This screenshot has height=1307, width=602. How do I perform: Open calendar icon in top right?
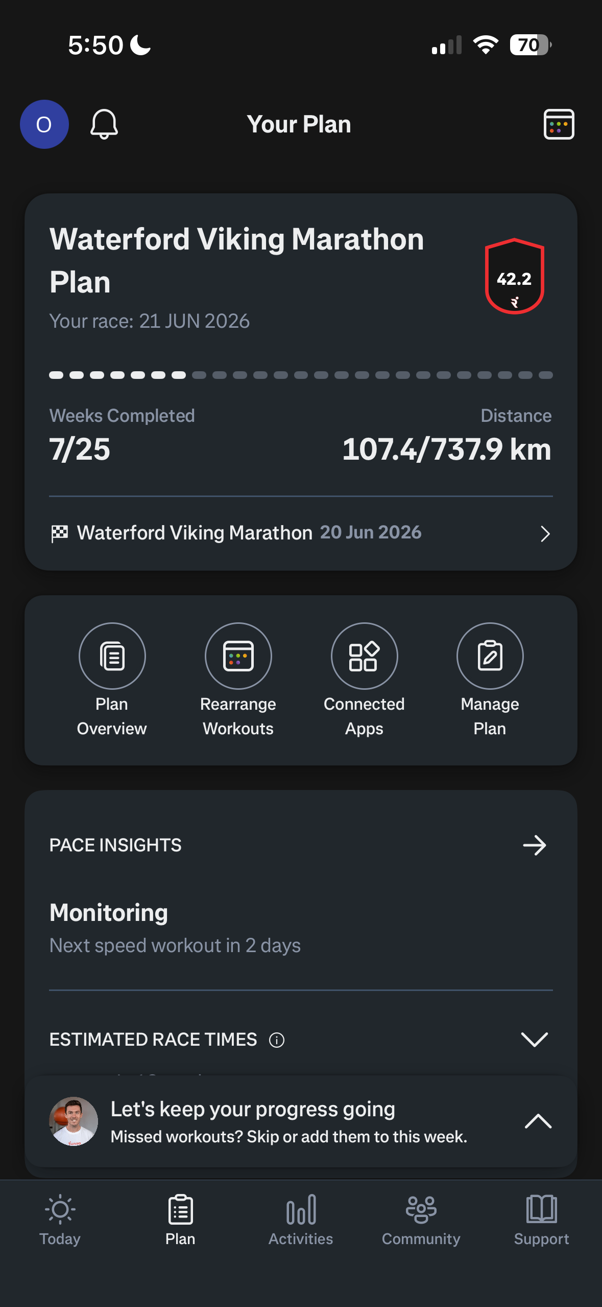[x=559, y=124]
